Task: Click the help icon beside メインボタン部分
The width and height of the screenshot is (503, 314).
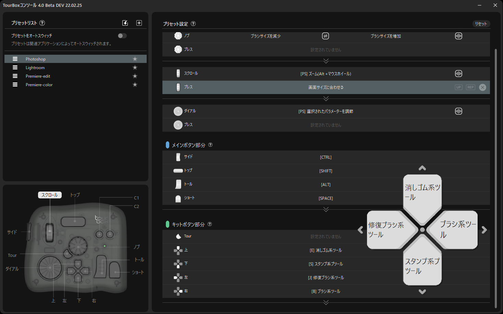Action: [210, 145]
